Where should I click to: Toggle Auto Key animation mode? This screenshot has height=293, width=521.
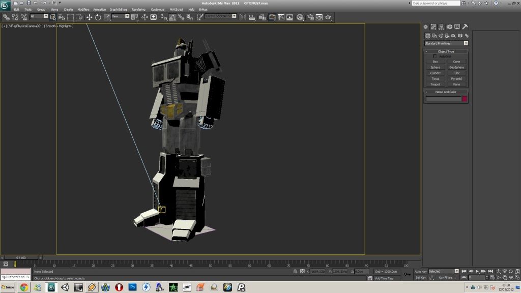[x=421, y=272]
